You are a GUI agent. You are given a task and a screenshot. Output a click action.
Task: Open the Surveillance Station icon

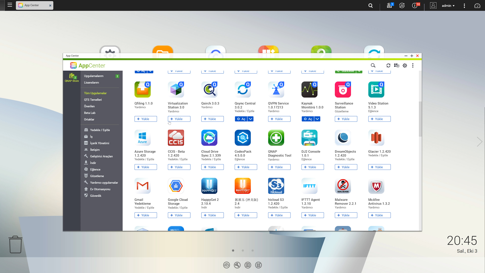coord(343,89)
